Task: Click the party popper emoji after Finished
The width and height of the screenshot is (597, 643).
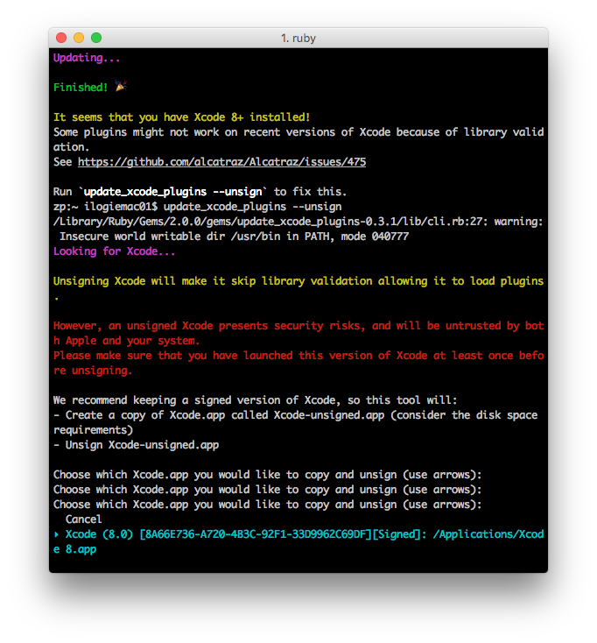Action: pos(121,87)
